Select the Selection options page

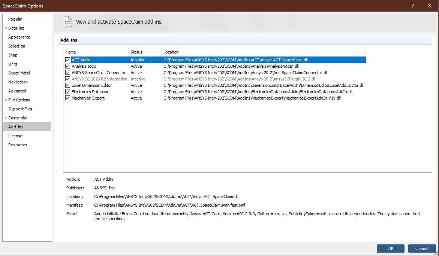click(x=16, y=46)
